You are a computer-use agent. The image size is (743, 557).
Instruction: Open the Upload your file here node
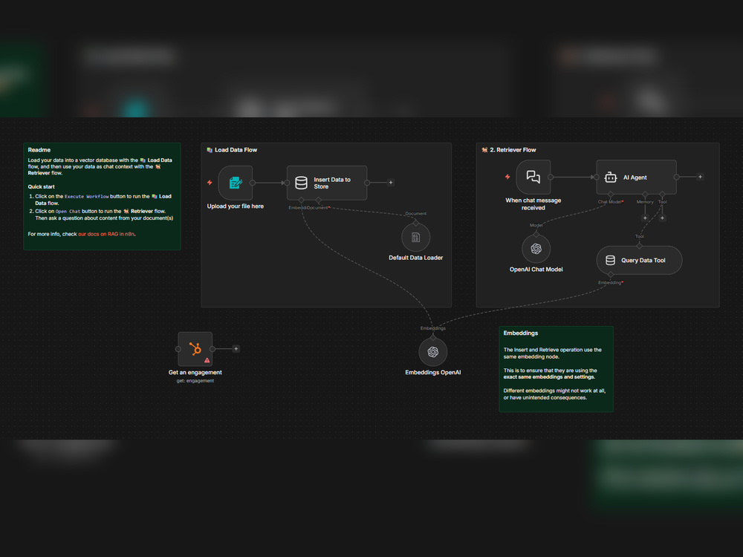(235, 183)
